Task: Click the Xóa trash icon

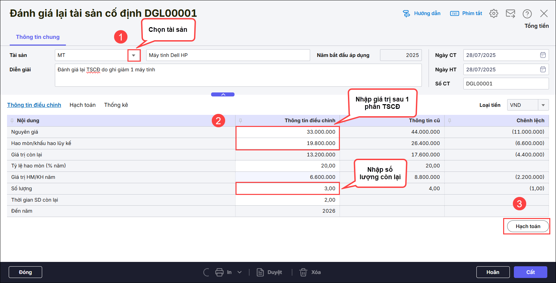Action: (303, 272)
